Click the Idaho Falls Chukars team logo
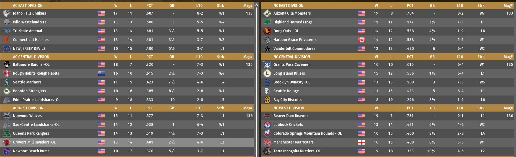Screen dimensions: 516x157 7,13
